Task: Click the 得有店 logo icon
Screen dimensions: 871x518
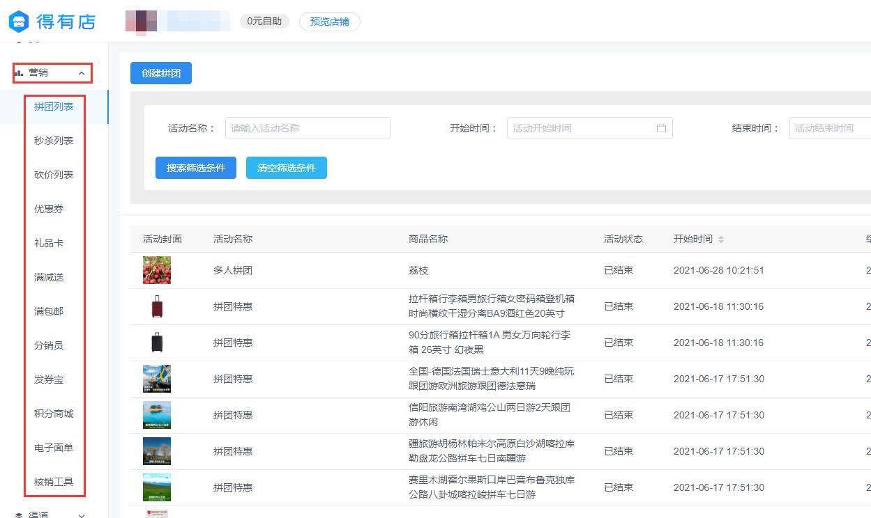Action: [x=17, y=21]
